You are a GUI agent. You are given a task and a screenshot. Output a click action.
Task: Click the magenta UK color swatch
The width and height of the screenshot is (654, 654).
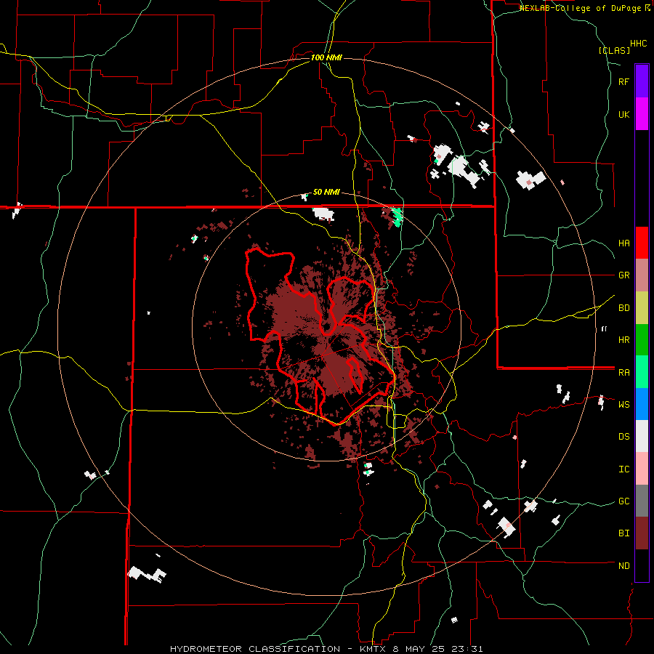pos(642,114)
